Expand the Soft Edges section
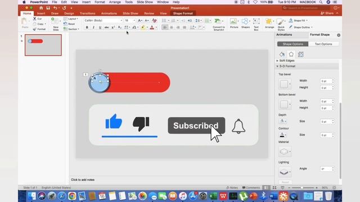 [x=277, y=61]
